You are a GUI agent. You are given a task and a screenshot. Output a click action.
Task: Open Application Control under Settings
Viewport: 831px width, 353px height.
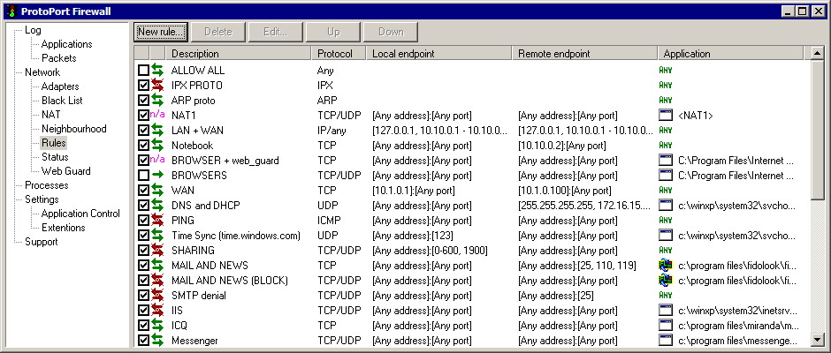click(80, 214)
